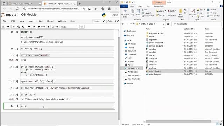Open the command palette keyboard icon
The width and height of the screenshot is (224, 126).
click(82, 27)
